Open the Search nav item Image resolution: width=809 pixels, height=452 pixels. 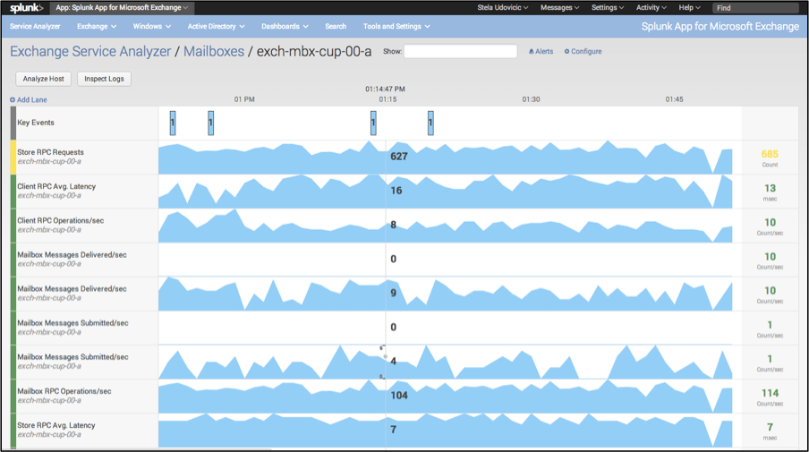(x=336, y=26)
